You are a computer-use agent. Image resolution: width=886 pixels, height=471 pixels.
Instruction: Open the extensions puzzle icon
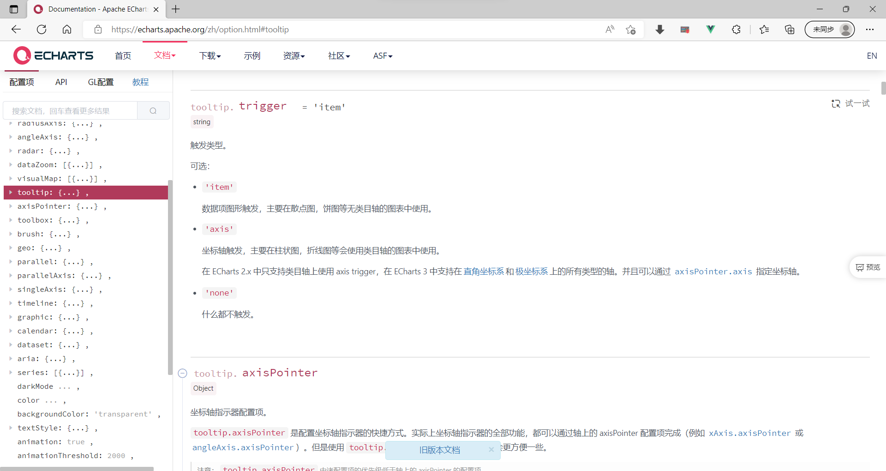pos(736,30)
